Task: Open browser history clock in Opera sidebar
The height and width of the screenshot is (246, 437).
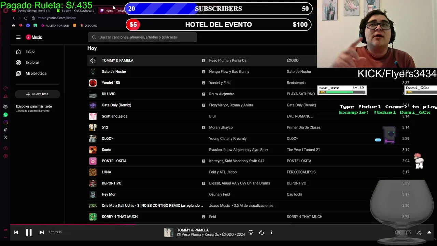Action: click(x=5, y=149)
